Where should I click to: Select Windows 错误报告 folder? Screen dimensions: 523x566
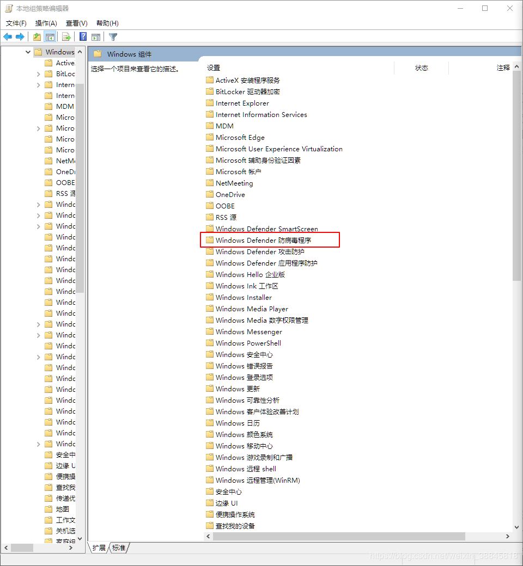click(x=240, y=366)
